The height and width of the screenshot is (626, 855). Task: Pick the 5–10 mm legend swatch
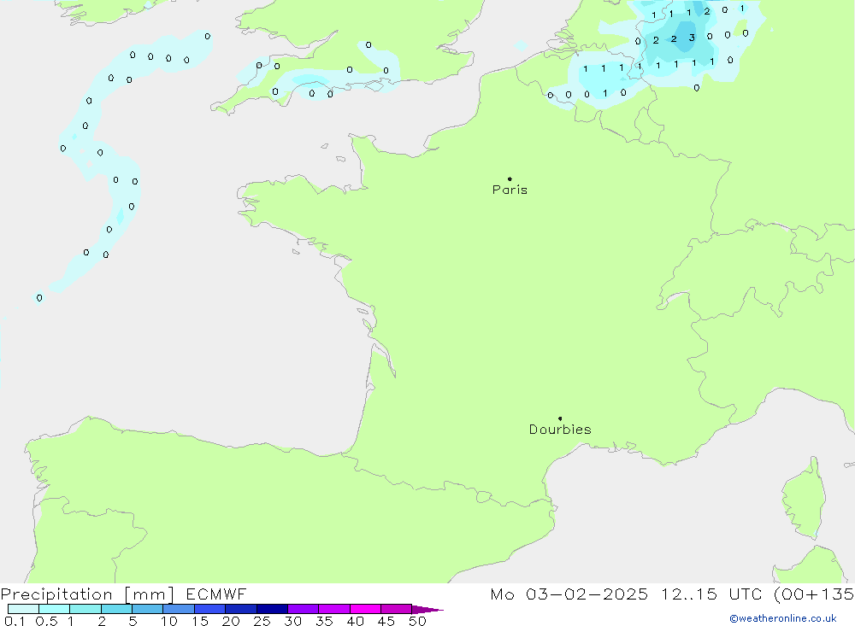point(148,609)
